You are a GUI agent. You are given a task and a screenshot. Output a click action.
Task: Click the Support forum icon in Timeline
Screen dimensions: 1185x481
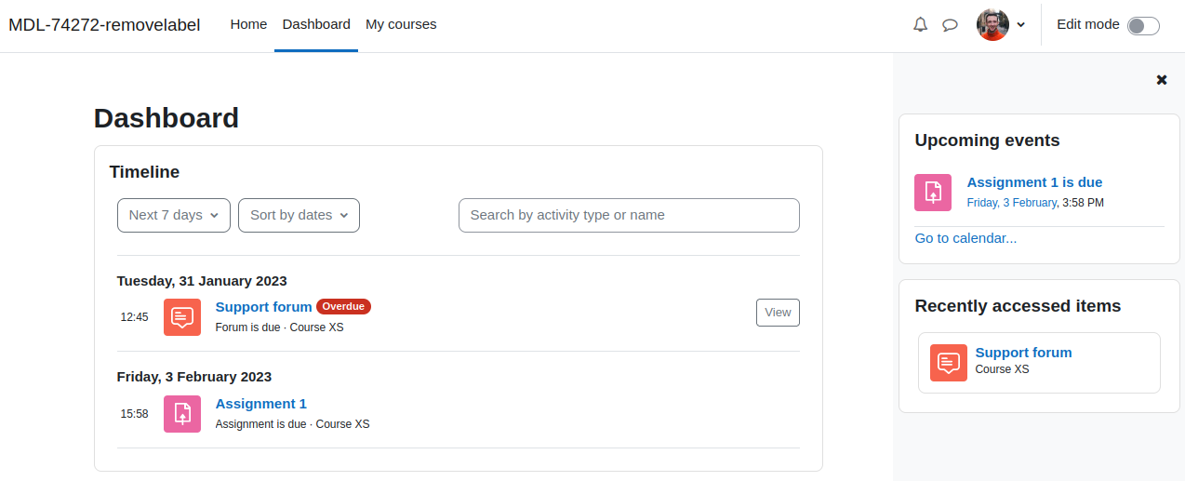(x=182, y=317)
